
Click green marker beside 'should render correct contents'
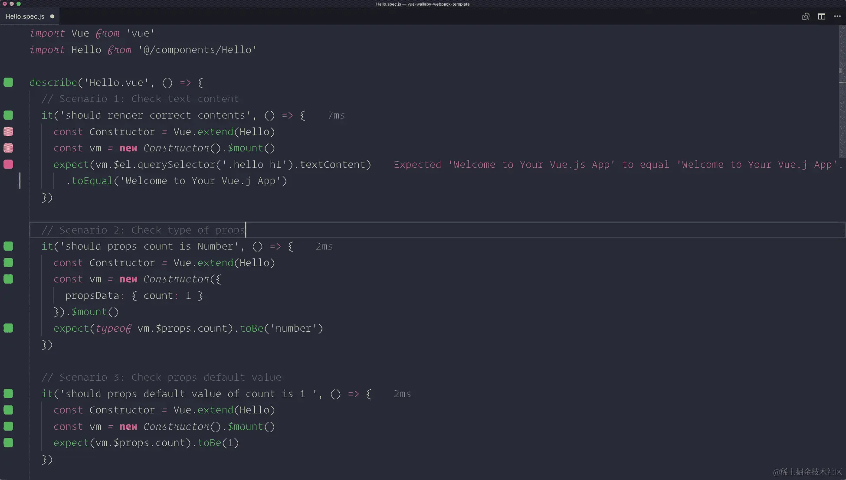pos(8,115)
